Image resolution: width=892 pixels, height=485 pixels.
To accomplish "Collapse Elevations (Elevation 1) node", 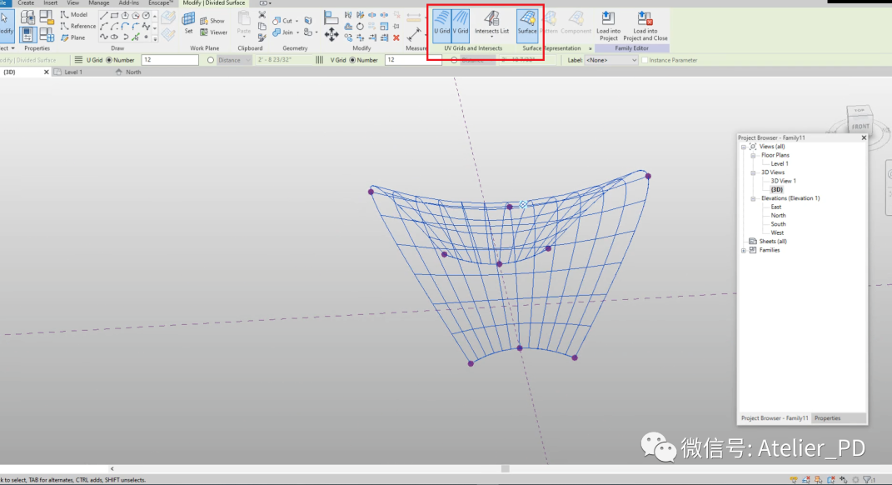I will pos(753,198).
